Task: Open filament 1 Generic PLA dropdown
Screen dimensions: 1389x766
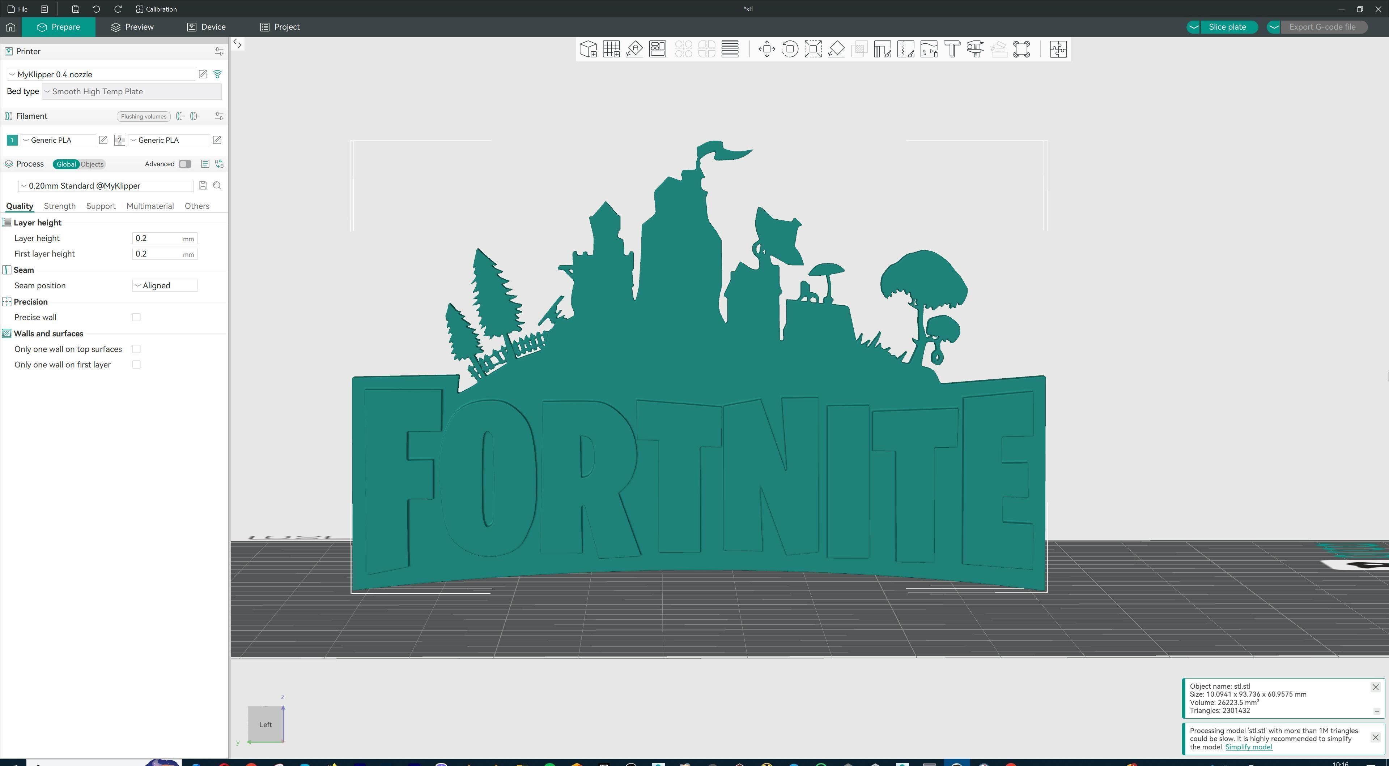Action: point(58,140)
